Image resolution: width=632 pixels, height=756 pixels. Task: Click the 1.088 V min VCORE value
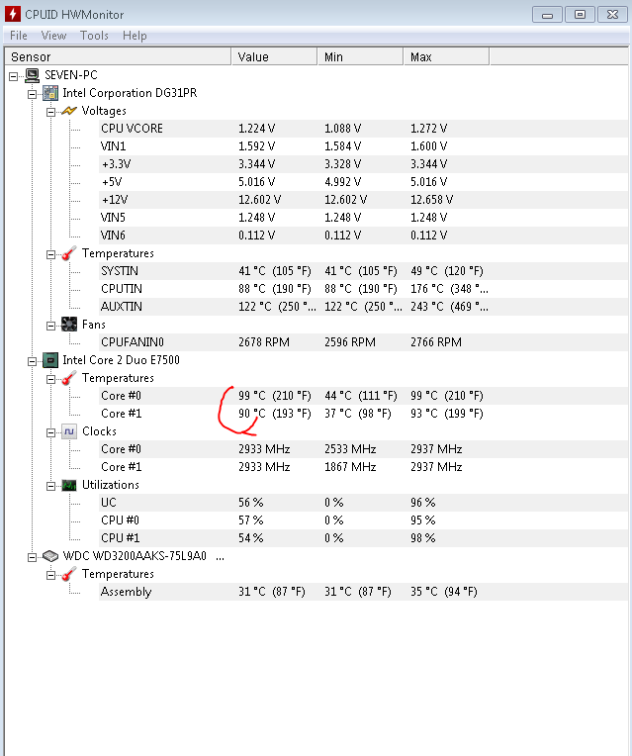tap(342, 129)
